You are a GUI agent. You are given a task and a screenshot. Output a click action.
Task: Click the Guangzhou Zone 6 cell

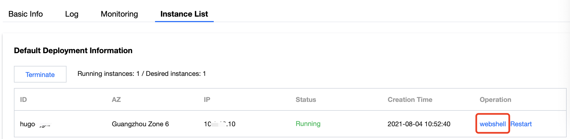(140, 124)
